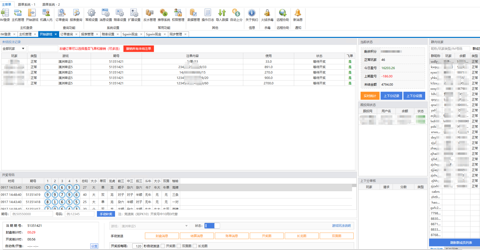Toggle the 状态 game status switch
This screenshot has width=480, height=250.
tap(212, 226)
